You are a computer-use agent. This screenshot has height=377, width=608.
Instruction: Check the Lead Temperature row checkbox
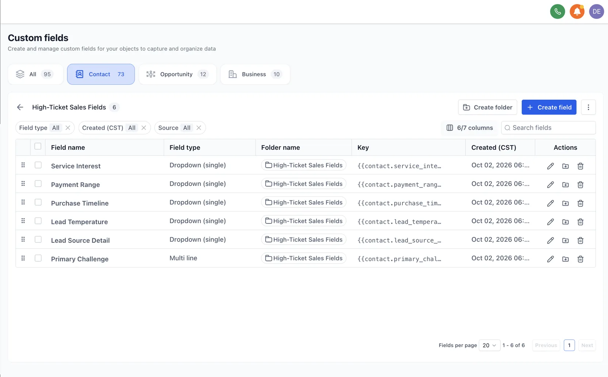click(38, 221)
